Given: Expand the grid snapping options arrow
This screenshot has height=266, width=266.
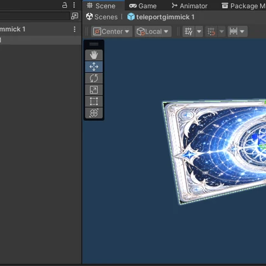Looking at the screenshot, I should tap(199, 32).
